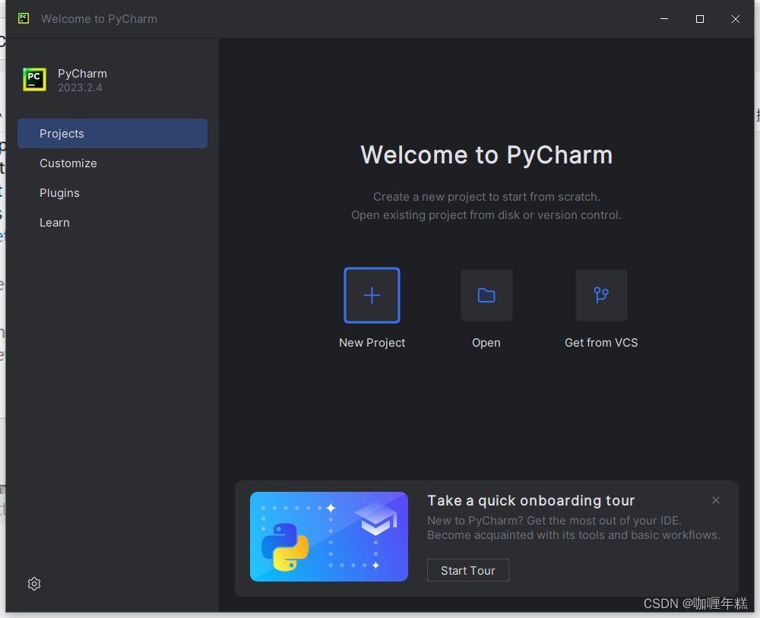Click the Start Tour button

coord(467,570)
